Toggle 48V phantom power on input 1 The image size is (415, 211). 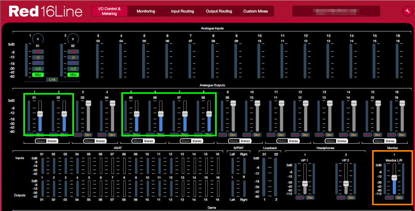tap(38, 52)
